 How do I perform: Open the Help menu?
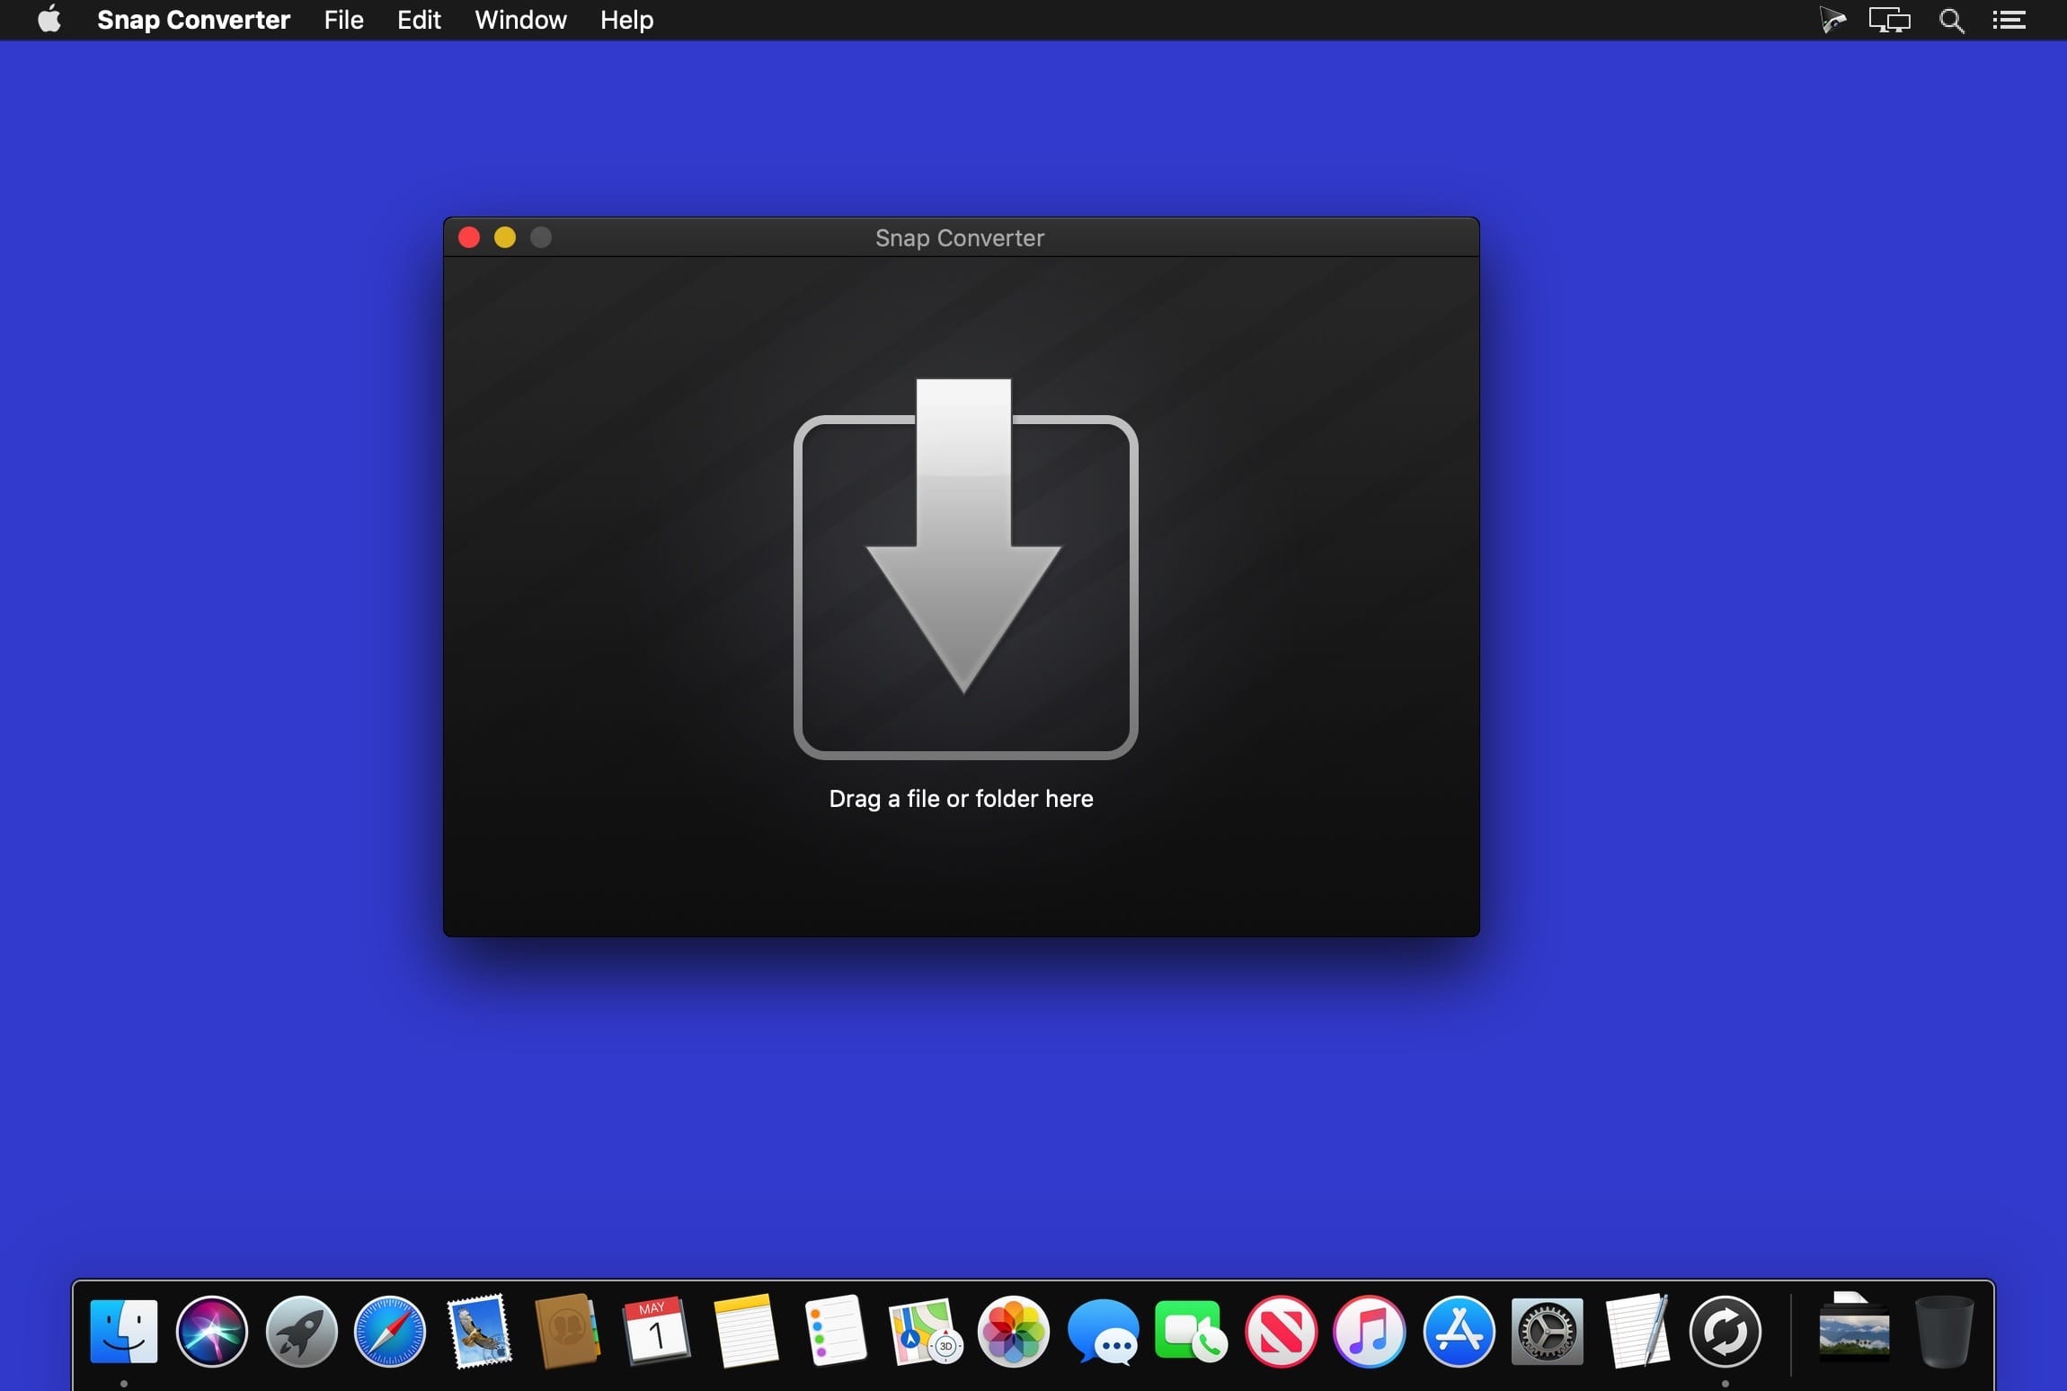click(626, 20)
